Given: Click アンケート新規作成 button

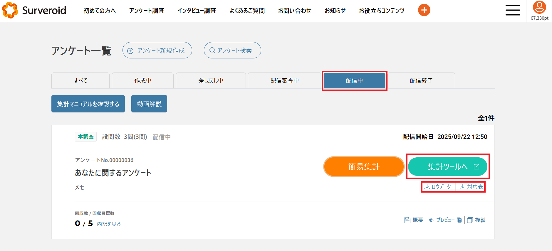Looking at the screenshot, I should [157, 50].
